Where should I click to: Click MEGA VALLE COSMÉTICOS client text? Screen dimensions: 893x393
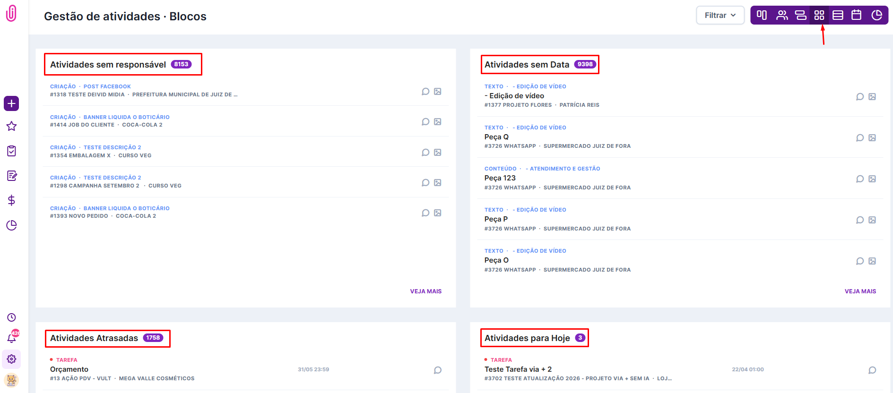[x=156, y=378]
